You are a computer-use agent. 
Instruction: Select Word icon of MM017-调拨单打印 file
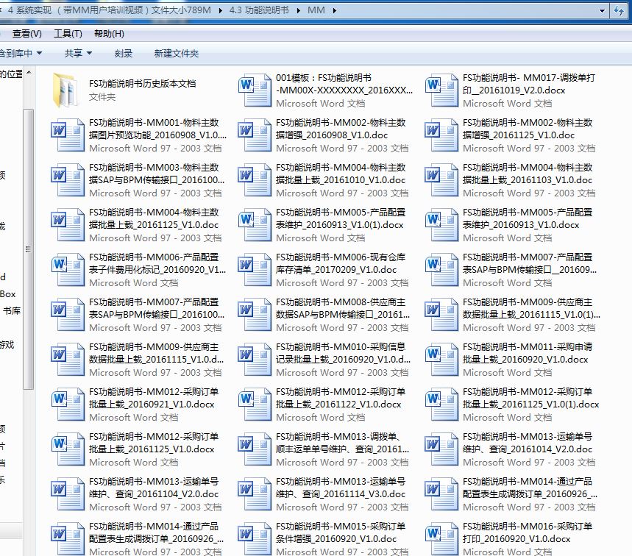(441, 90)
